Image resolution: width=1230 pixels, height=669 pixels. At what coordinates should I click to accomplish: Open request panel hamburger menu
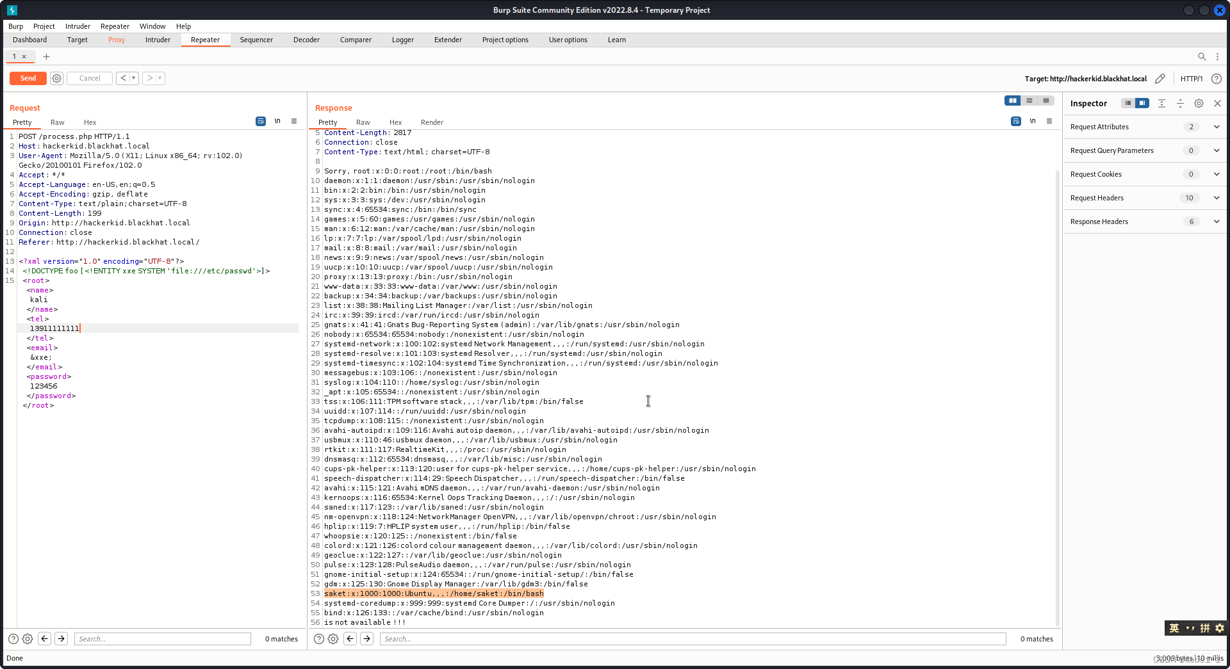click(294, 121)
